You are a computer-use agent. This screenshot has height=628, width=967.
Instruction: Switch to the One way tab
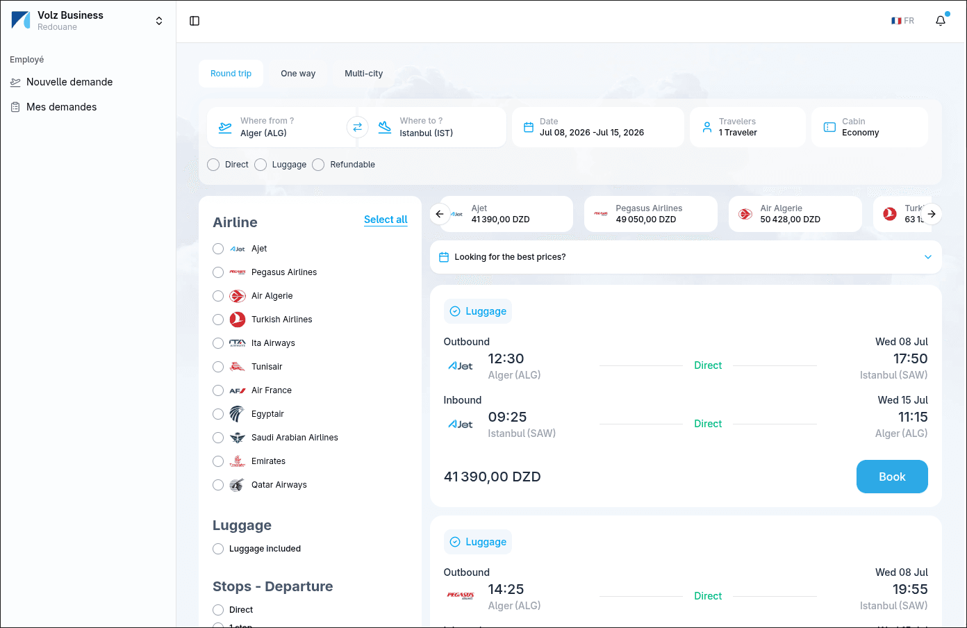pyautogui.click(x=298, y=74)
